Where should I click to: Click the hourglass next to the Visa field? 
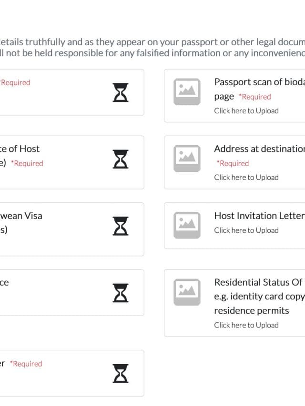[x=121, y=226]
